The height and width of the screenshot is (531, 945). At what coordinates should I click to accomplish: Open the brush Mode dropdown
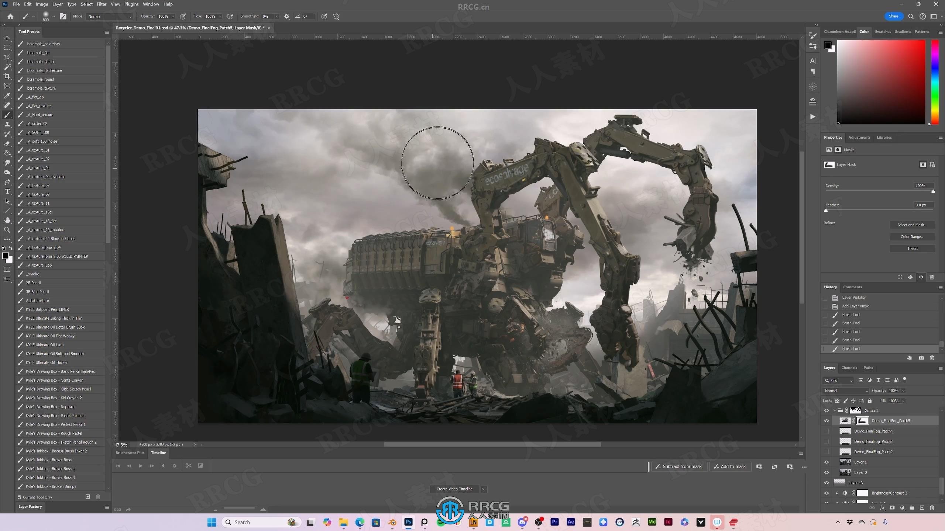pyautogui.click(x=110, y=17)
